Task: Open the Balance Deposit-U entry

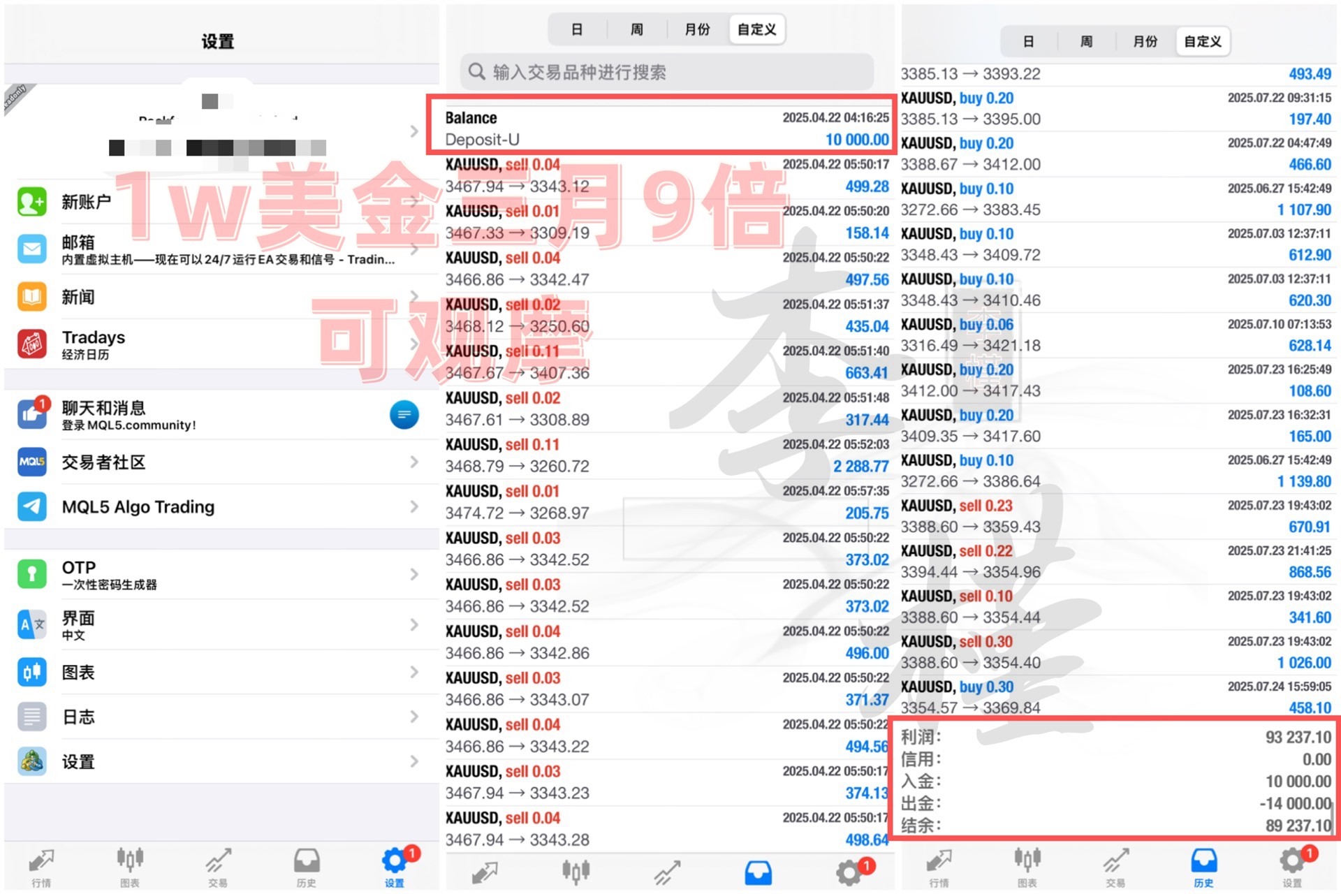Action: 667,129
